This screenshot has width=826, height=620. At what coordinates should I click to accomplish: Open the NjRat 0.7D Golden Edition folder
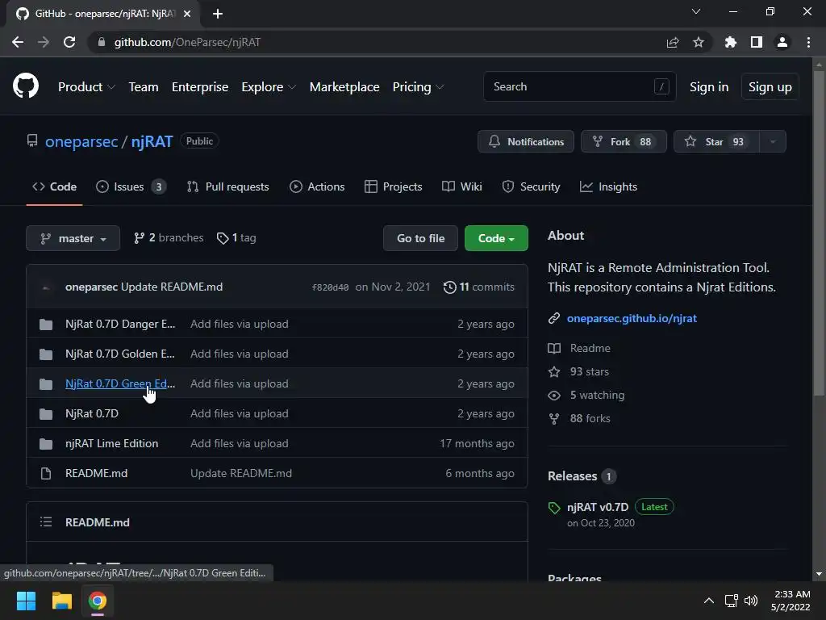[120, 354]
